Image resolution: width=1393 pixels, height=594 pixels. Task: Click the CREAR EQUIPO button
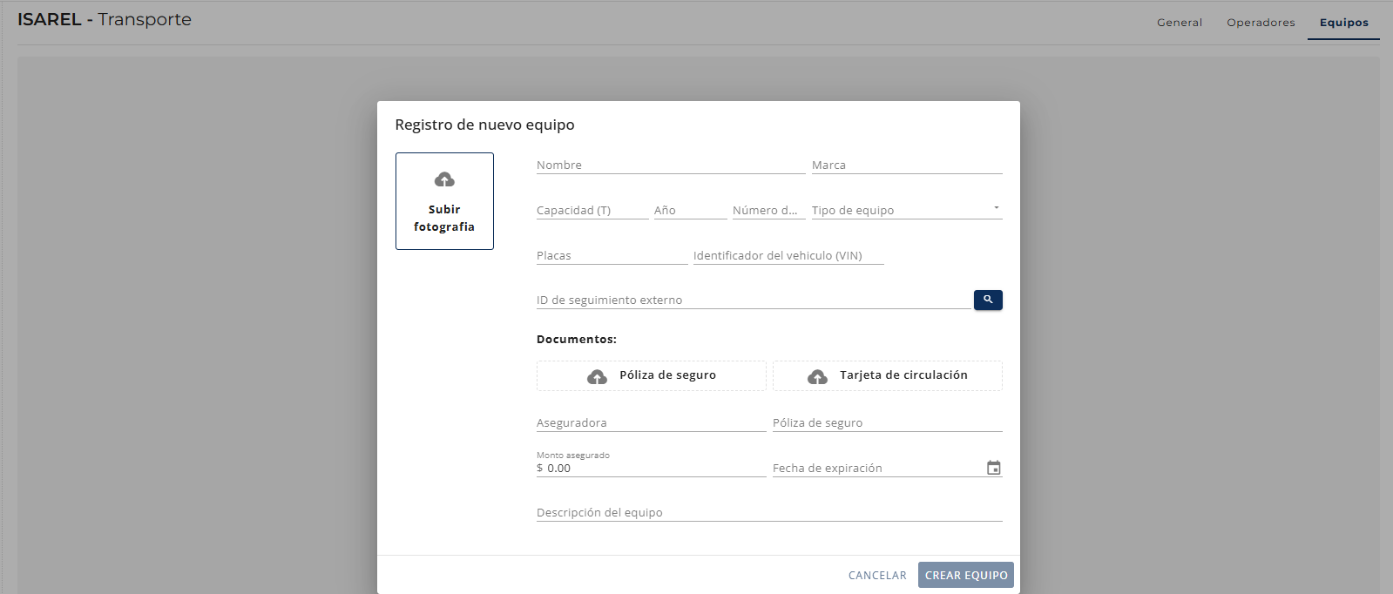966,575
